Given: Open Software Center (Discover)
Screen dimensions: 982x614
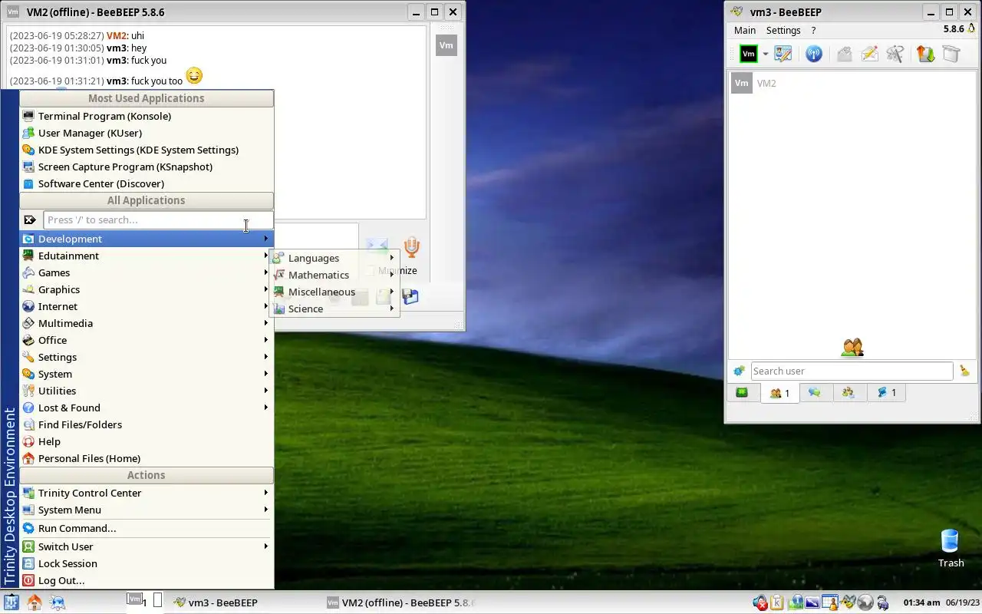Looking at the screenshot, I should click(147, 183).
